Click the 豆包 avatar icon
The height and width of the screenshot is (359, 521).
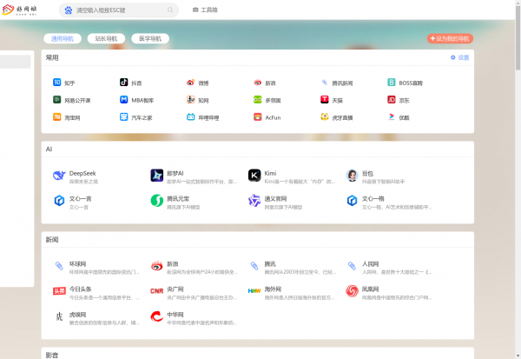tap(353, 176)
